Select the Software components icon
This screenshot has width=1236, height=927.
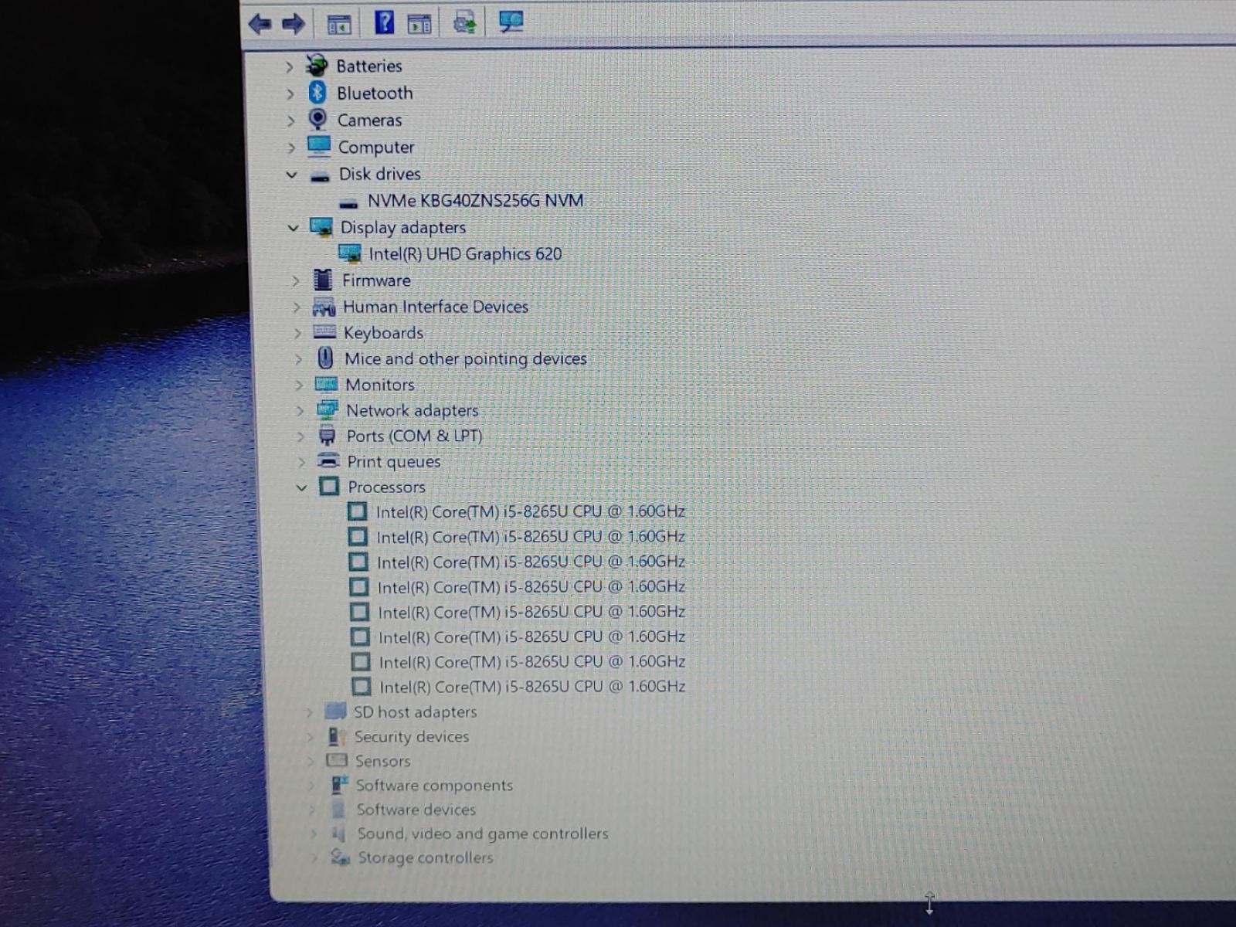pos(339,784)
